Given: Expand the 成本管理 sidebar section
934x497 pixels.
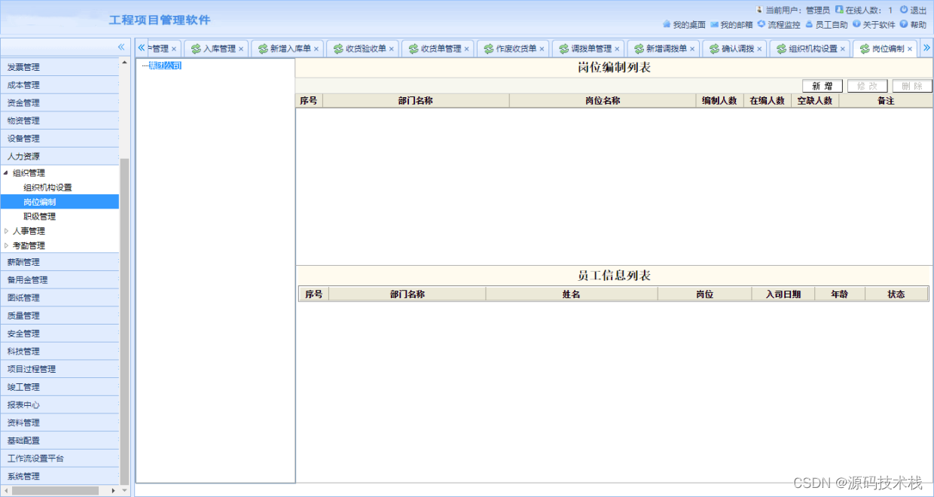Looking at the screenshot, I should [60, 85].
